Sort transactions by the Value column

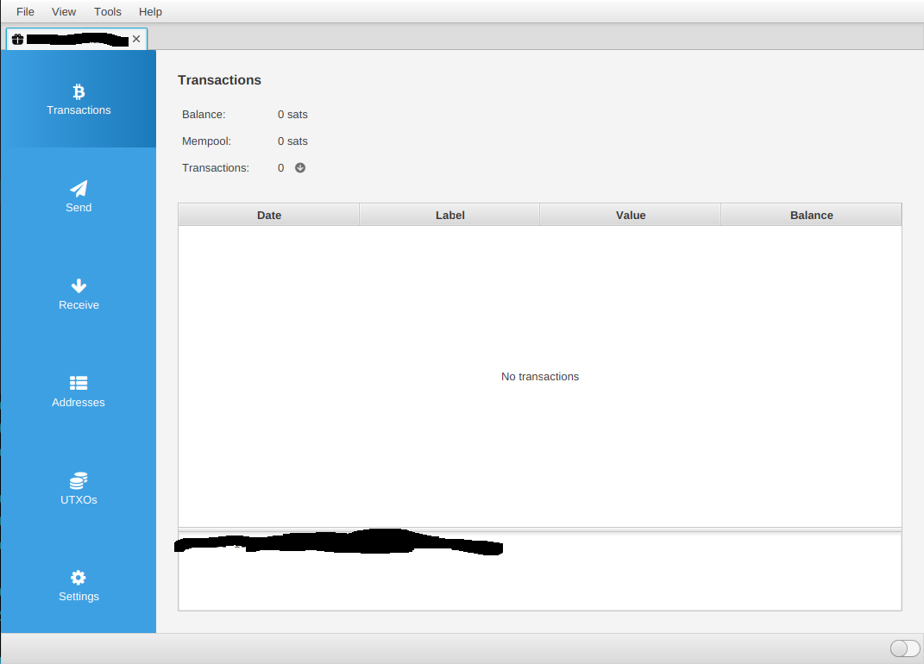(x=630, y=215)
